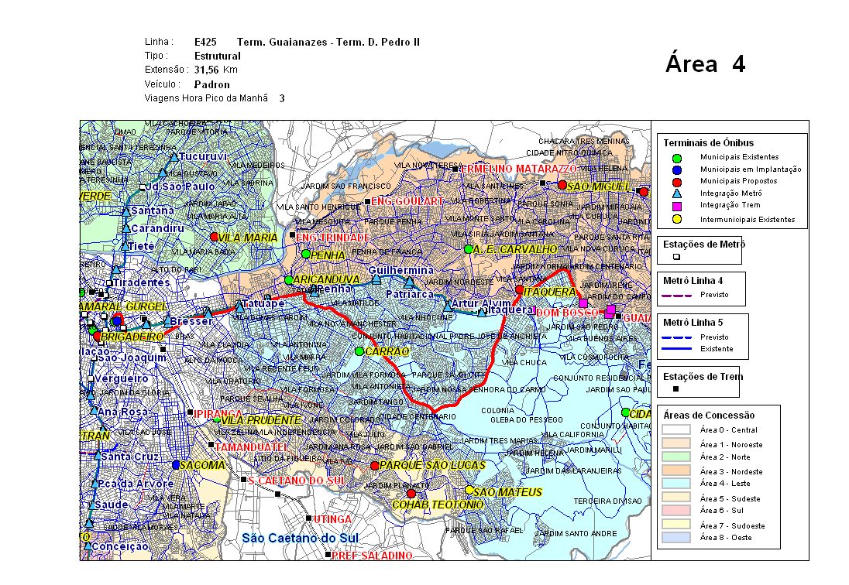Click the 'Carandiru' metro station label
Viewport: 849px width, 585px height.
(x=157, y=229)
